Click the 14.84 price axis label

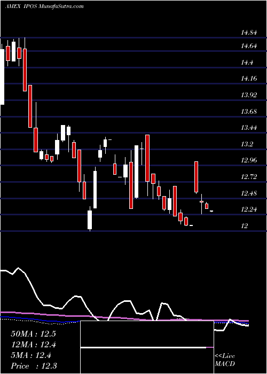(x=249, y=33)
